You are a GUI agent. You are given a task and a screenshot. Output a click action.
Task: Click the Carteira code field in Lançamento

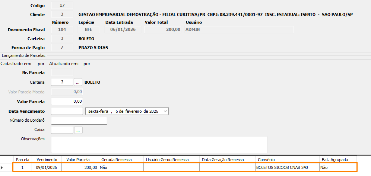[62, 82]
